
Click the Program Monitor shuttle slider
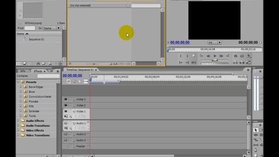point(215,60)
